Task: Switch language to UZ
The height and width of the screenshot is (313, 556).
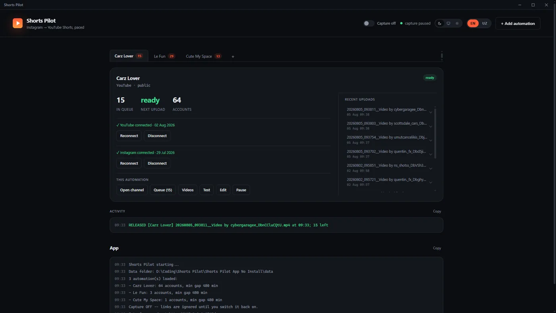Action: (x=485, y=23)
